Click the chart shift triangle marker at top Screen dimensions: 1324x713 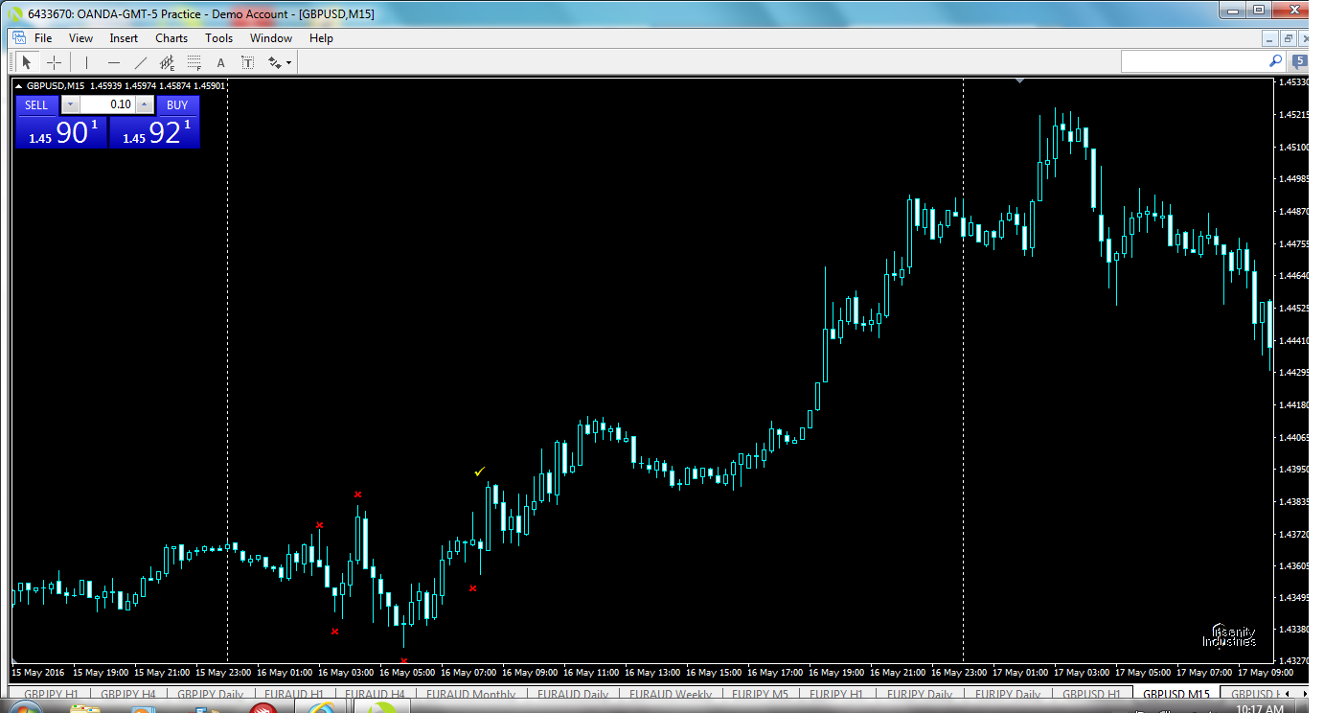click(1019, 81)
